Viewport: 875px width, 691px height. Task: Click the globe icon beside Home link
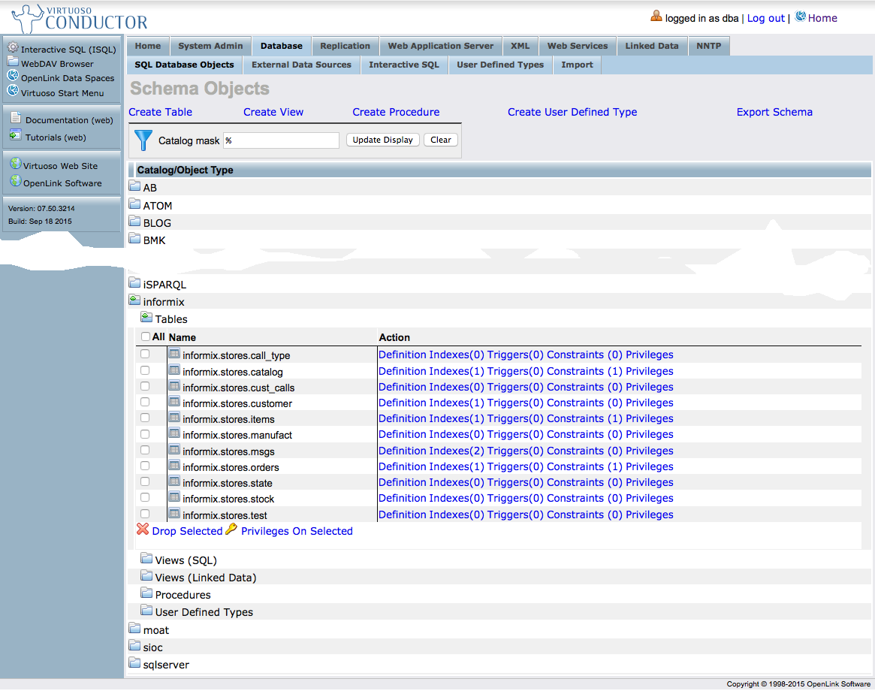801,17
